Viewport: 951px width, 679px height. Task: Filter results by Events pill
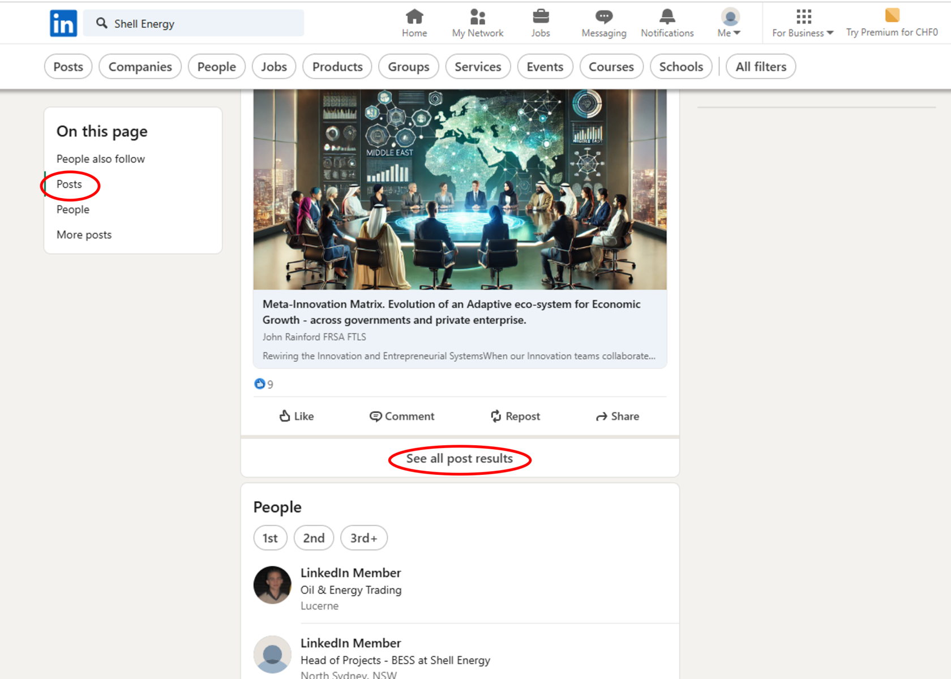545,67
